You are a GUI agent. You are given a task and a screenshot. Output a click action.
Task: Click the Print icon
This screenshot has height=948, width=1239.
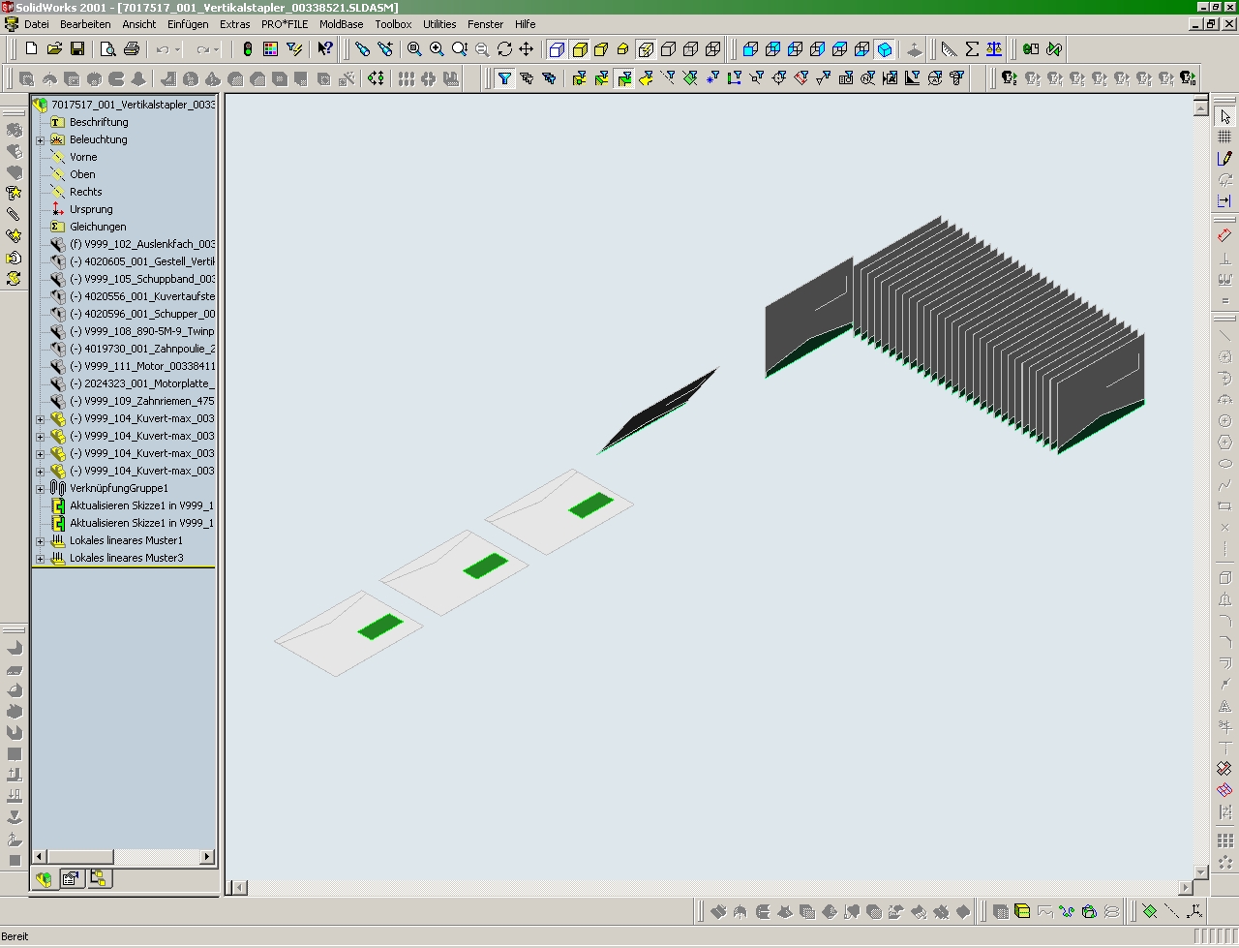point(132,49)
